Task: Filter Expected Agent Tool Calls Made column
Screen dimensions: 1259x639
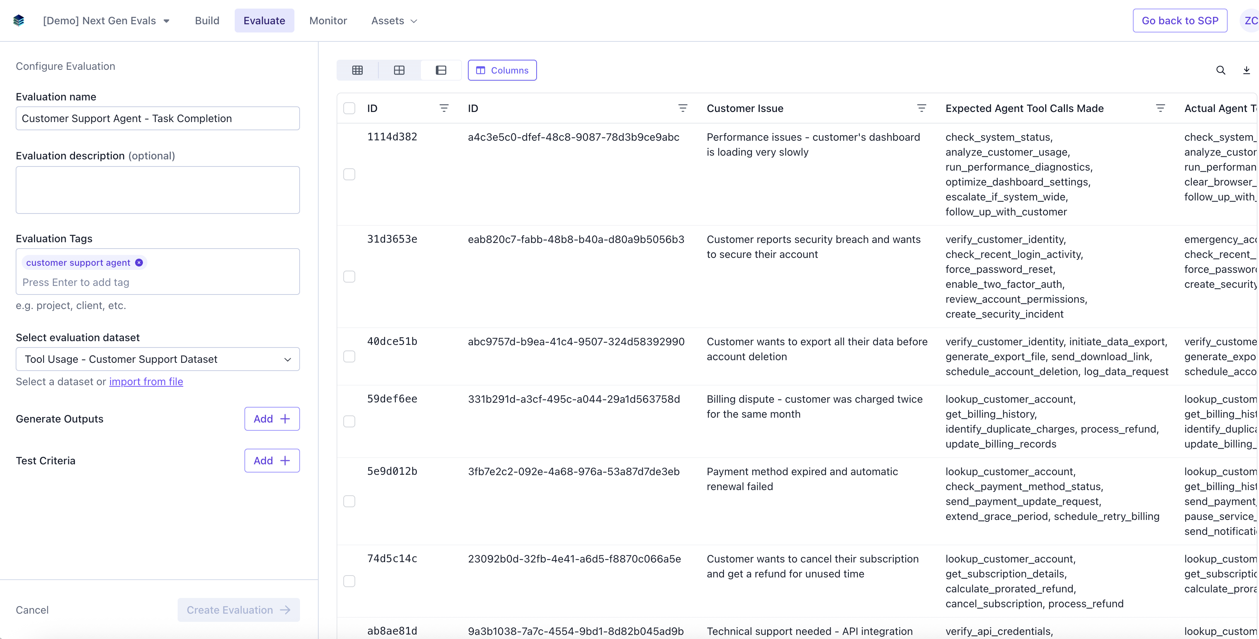Action: (1160, 108)
